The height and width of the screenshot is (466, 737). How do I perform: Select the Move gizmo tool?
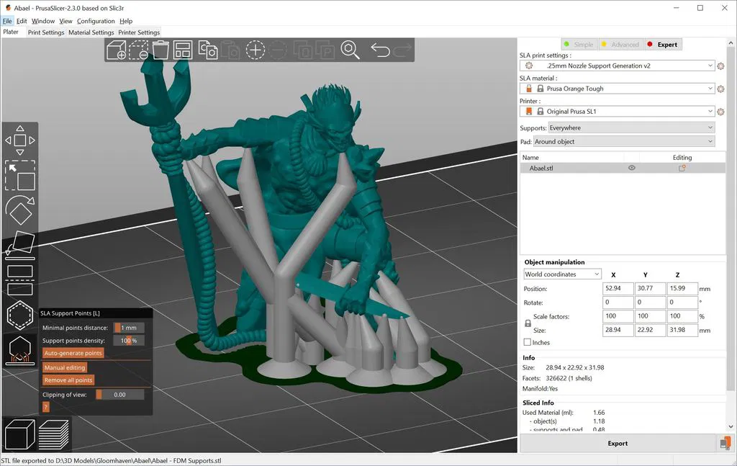click(x=20, y=140)
